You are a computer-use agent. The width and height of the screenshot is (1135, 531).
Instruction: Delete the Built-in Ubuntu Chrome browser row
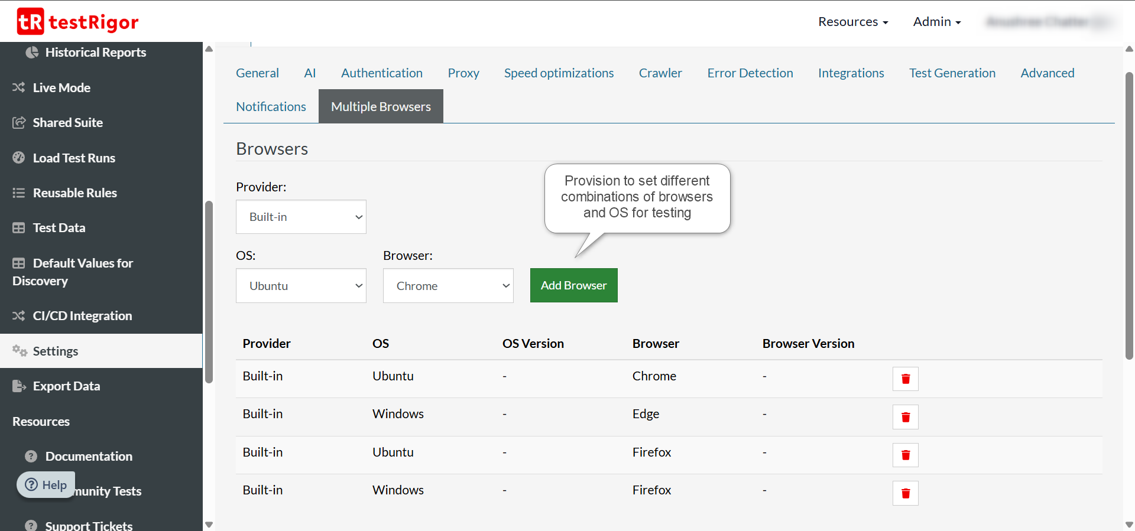tap(905, 379)
